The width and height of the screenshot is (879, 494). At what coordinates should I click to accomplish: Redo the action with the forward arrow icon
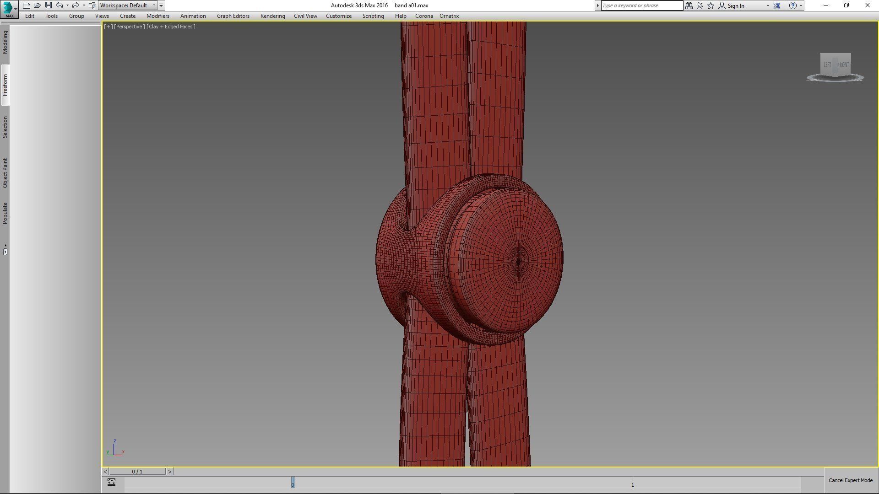pos(76,5)
